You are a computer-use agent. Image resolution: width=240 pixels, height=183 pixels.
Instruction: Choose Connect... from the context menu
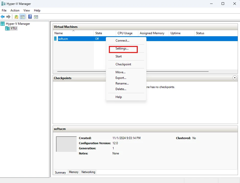point(126,41)
